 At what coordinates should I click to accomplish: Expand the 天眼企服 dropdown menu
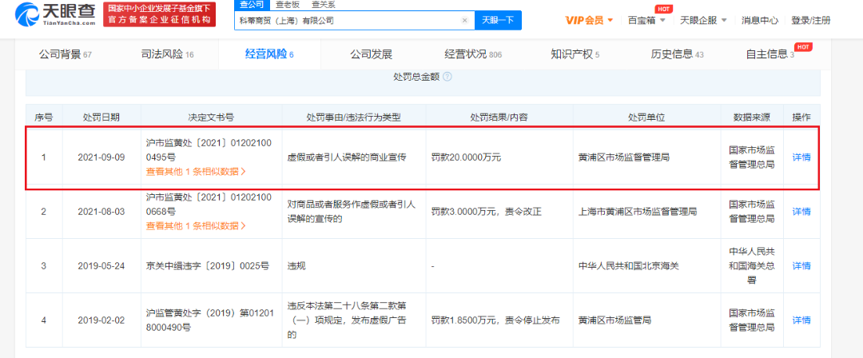click(724, 21)
